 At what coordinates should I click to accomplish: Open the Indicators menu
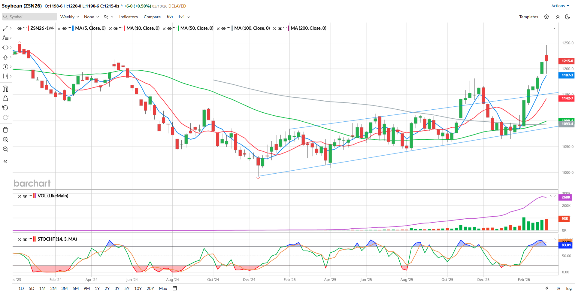click(128, 17)
